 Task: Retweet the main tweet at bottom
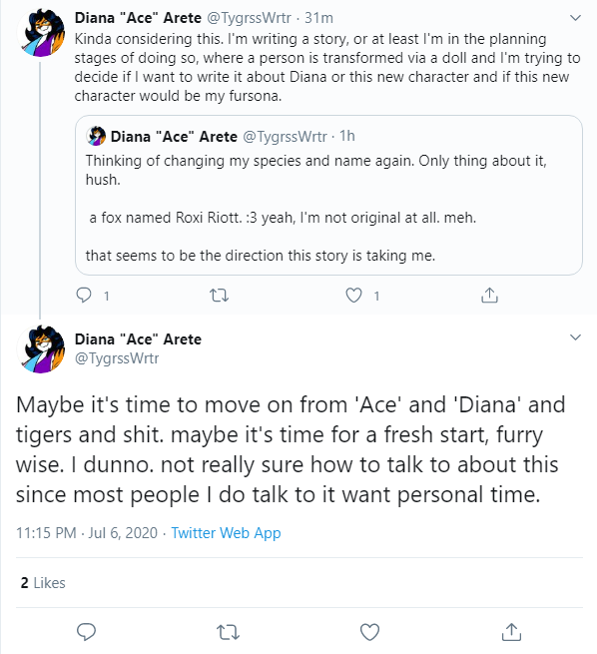(228, 632)
